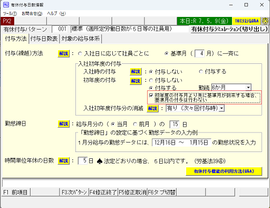Open the 解説 help for 初年度の付与
The height and width of the screenshot is (208, 270).
[136, 81]
